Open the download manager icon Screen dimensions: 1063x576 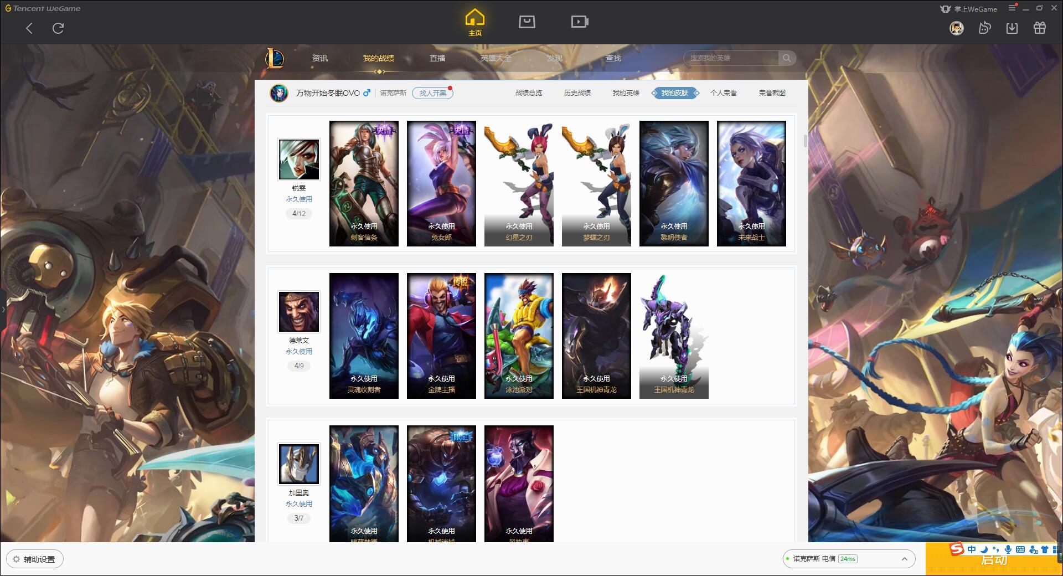1012,28
